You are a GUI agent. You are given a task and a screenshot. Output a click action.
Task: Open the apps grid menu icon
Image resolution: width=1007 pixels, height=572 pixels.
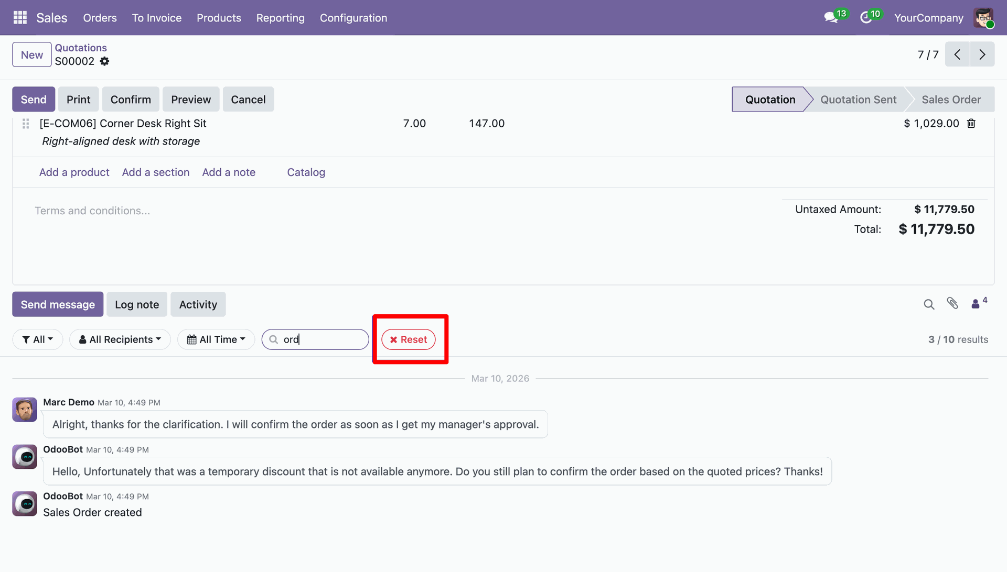coord(20,18)
